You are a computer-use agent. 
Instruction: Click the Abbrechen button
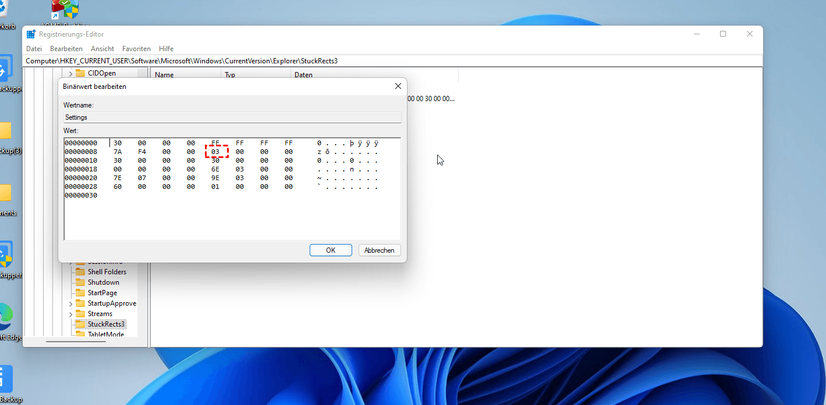(x=380, y=250)
